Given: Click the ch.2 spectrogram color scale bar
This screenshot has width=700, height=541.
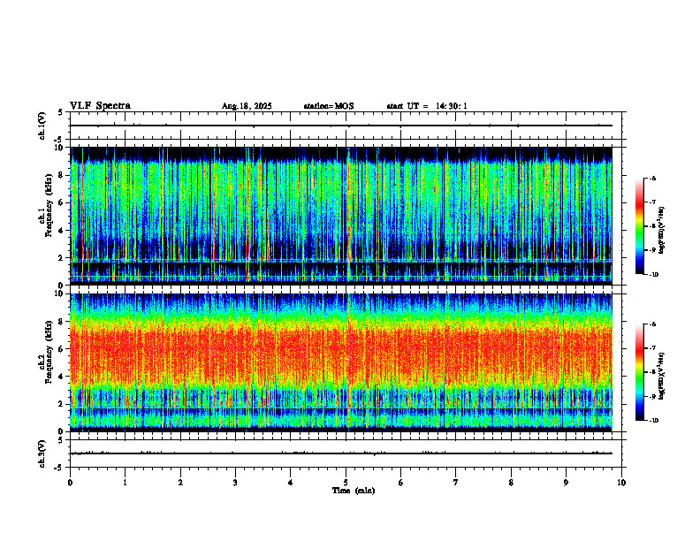Looking at the screenshot, I should [640, 372].
